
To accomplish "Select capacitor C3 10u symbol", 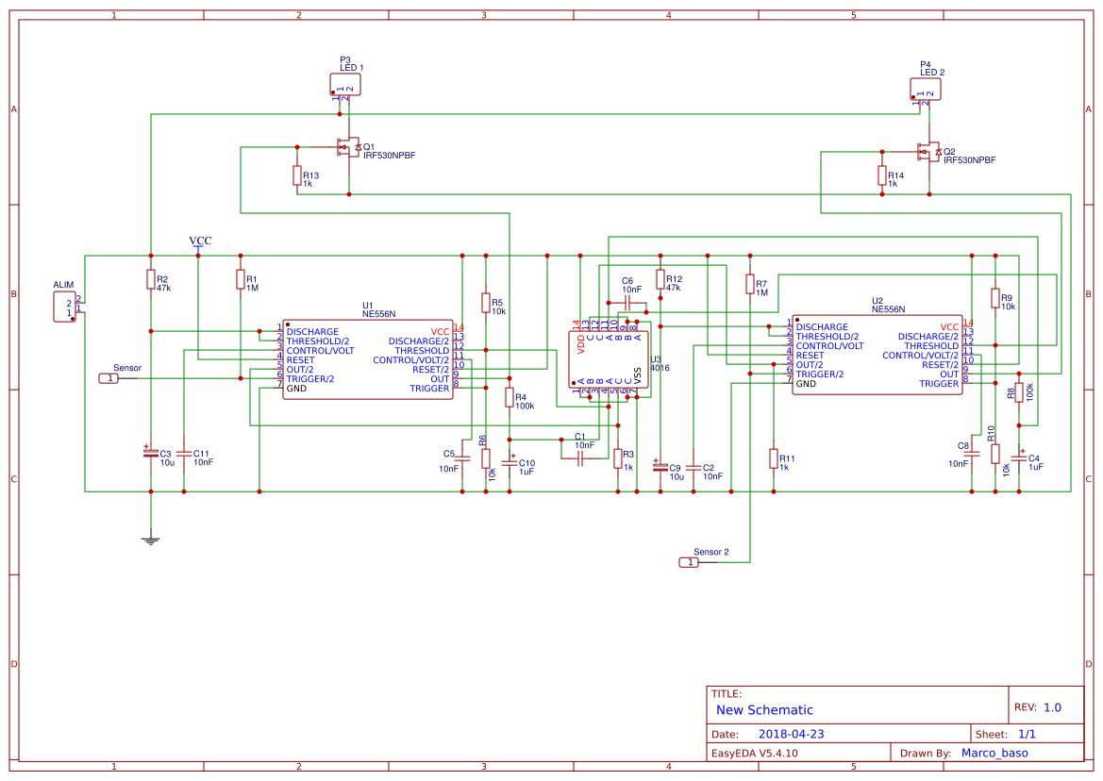I will 151,454.
